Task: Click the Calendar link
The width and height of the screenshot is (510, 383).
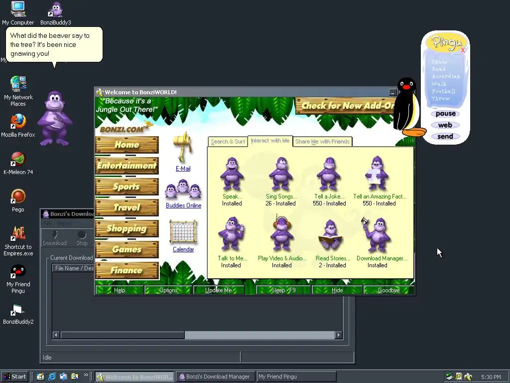Action: [x=183, y=249]
